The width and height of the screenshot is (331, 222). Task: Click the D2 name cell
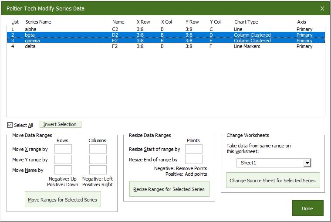115,35
